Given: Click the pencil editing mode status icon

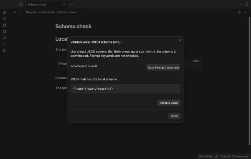Looking at the screenshot, I should [x=216, y=156].
